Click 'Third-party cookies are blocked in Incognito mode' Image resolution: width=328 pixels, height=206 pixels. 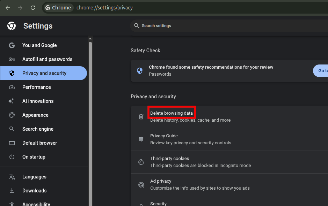coord(201,166)
